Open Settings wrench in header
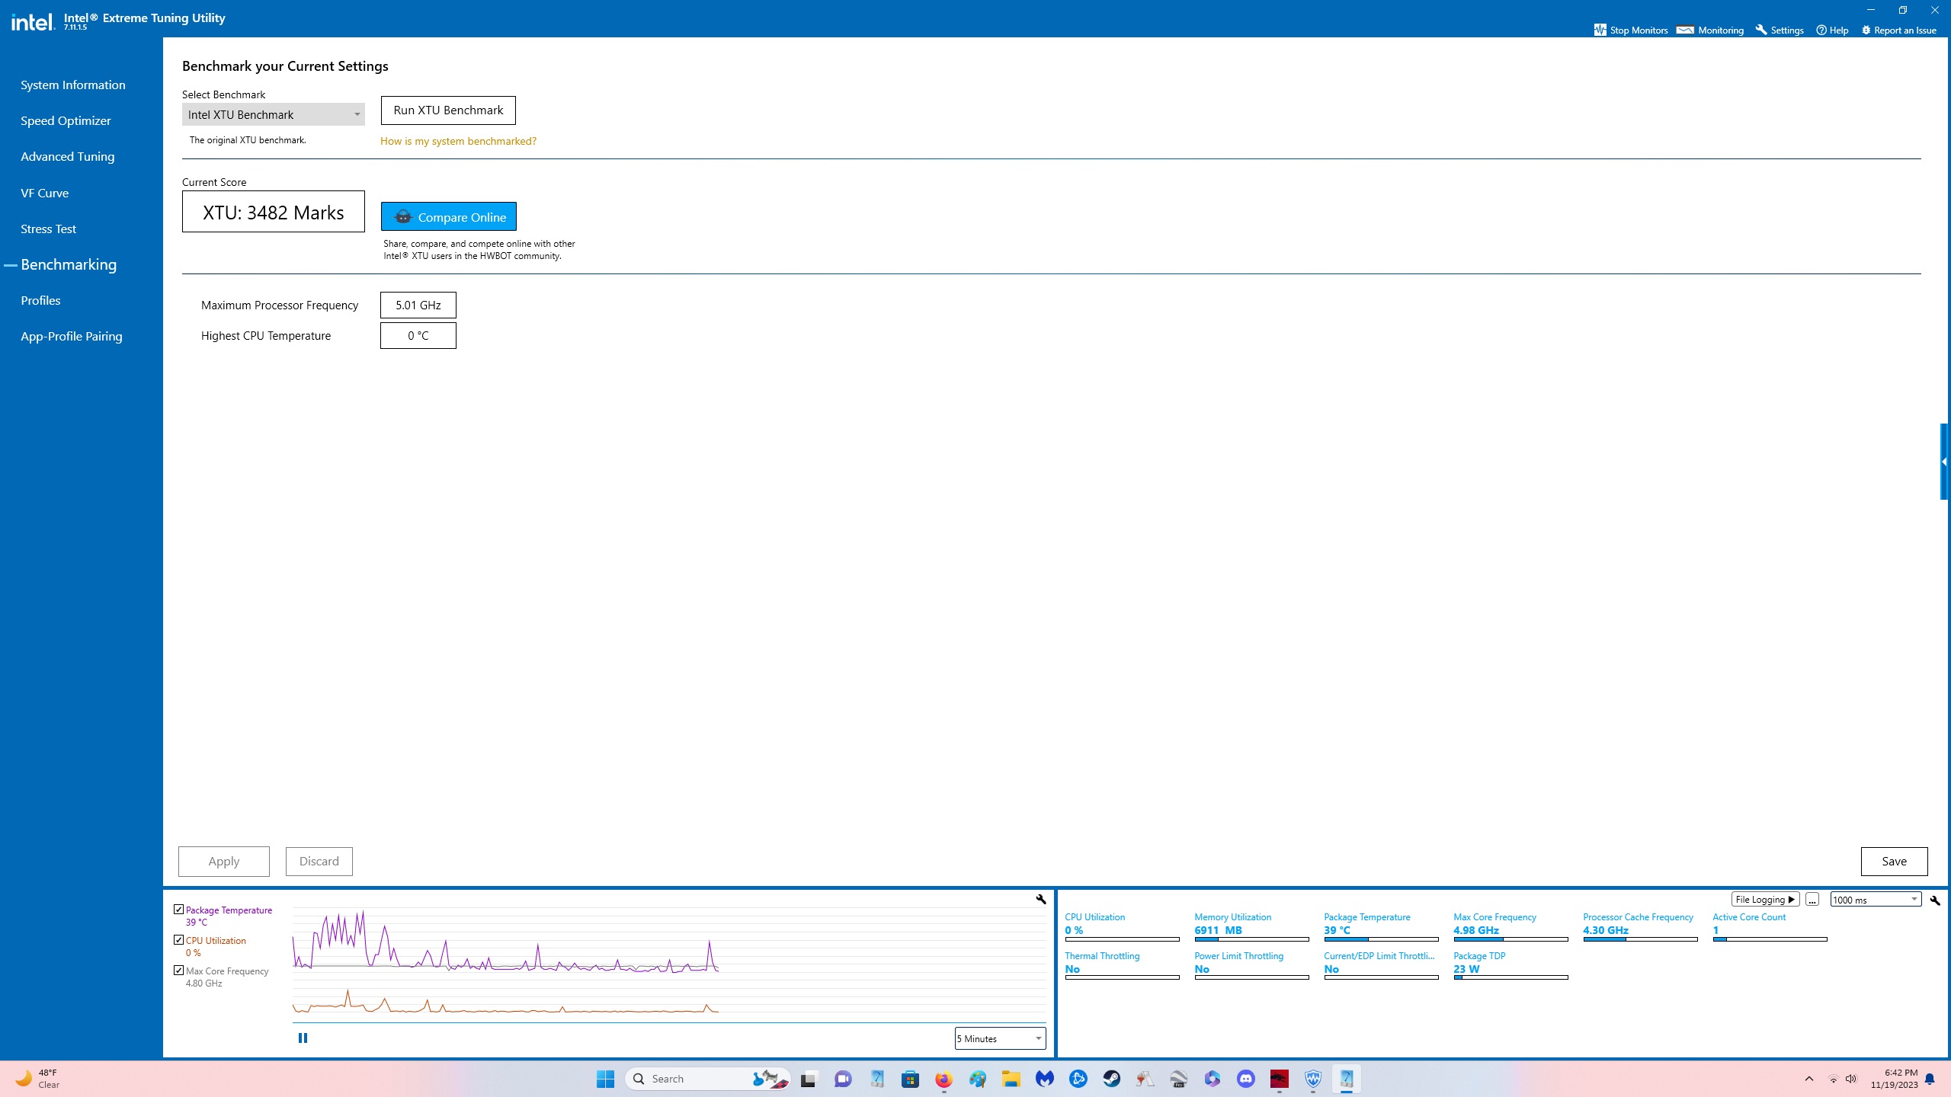Screen dimensions: 1951x1097 click(1779, 30)
